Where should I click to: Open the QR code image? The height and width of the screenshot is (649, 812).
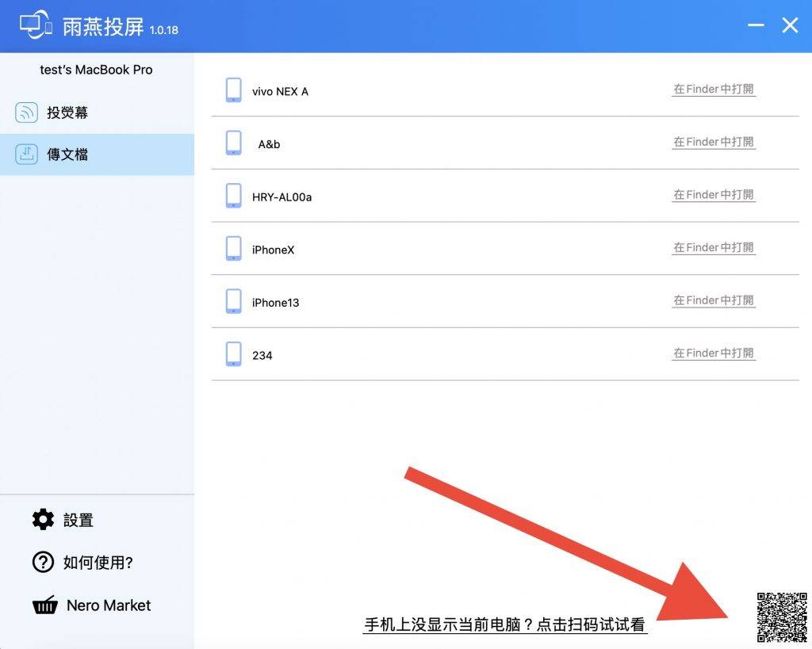(782, 617)
